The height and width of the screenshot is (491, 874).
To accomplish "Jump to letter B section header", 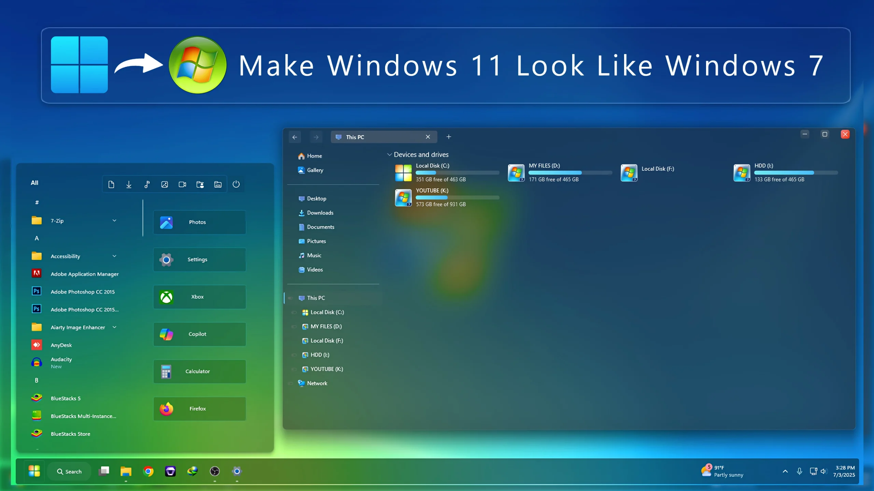I will click(x=37, y=380).
